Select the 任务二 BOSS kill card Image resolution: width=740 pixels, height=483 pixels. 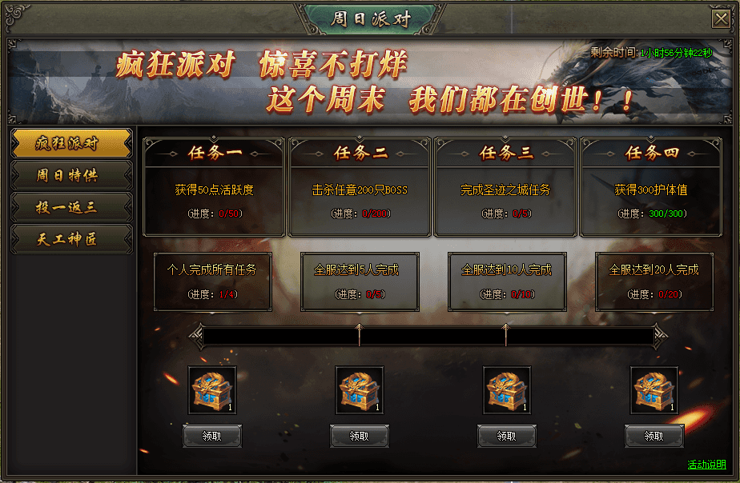[360, 186]
